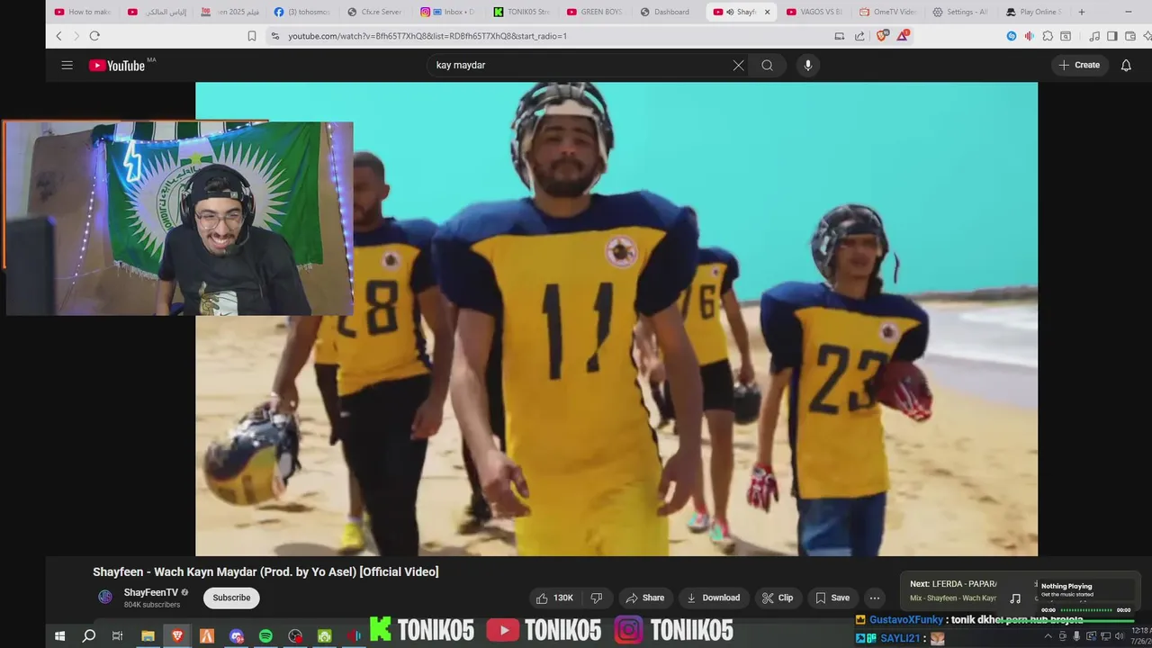Switch to the GREEN BOYS tab

click(x=595, y=12)
